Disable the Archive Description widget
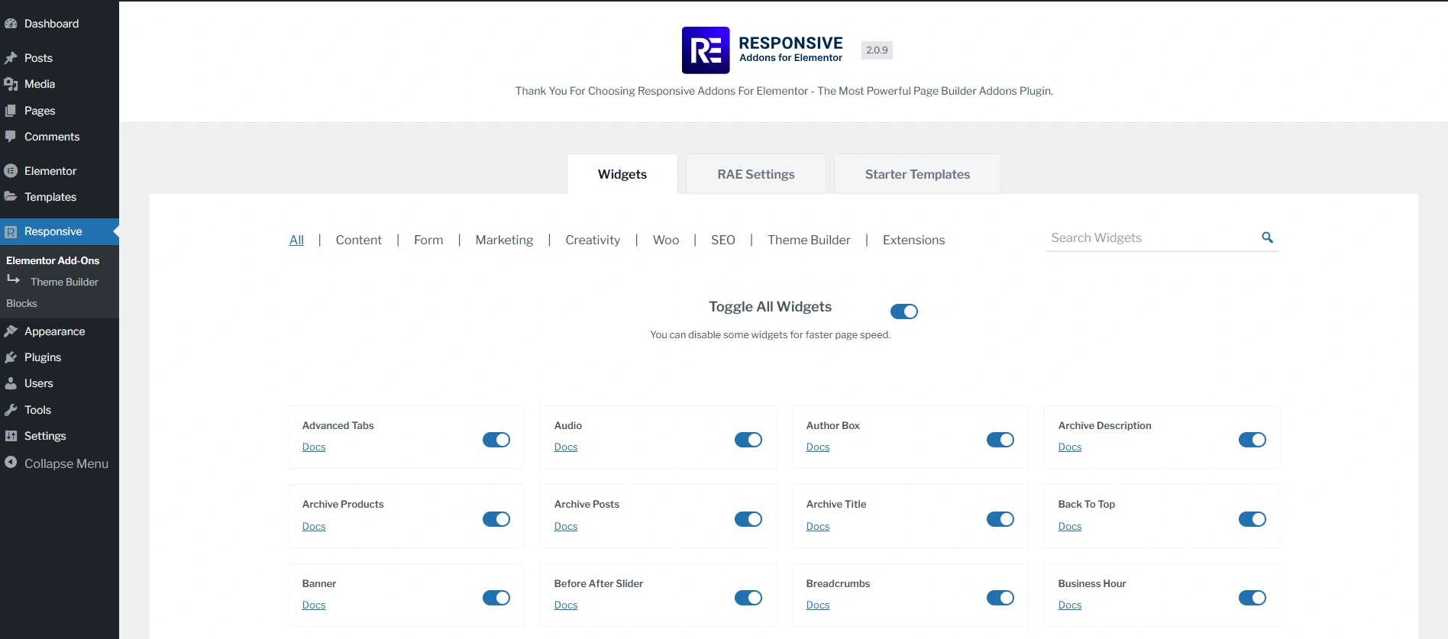1448x639 pixels. pos(1252,440)
